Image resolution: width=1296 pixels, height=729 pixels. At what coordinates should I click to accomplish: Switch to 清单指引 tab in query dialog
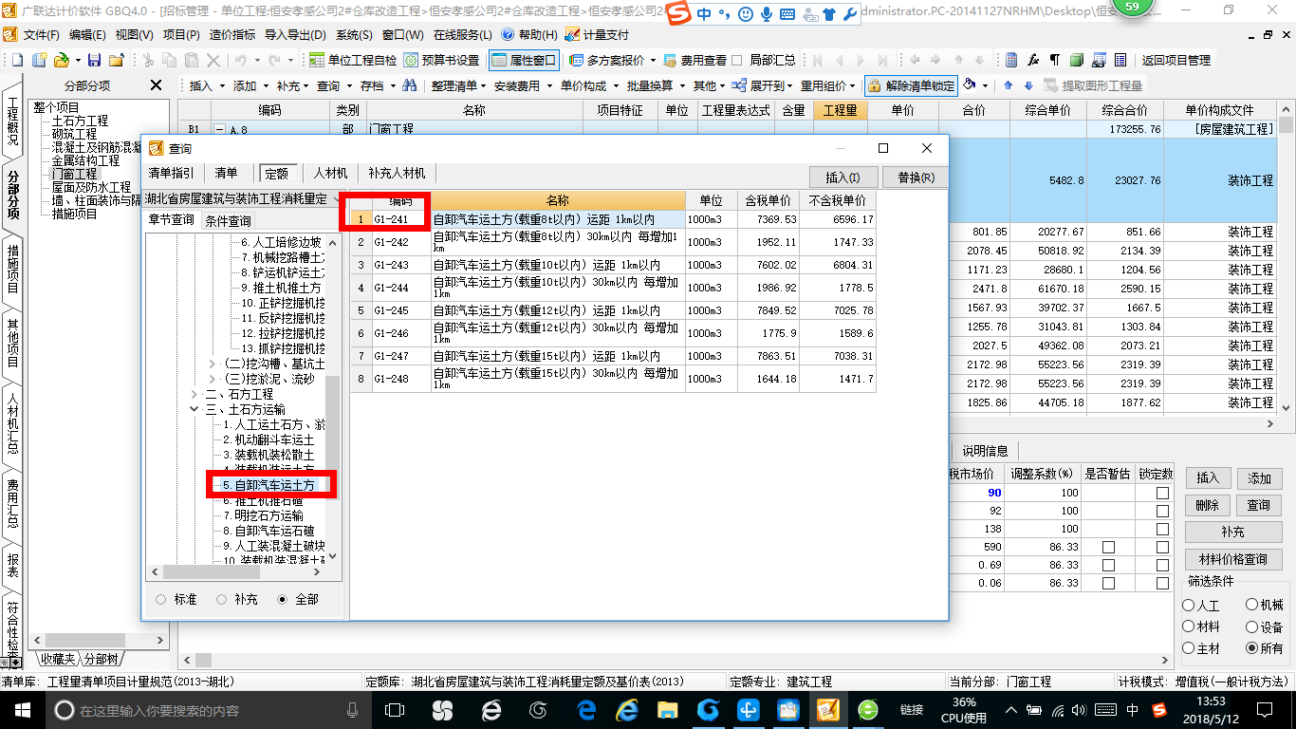(171, 174)
